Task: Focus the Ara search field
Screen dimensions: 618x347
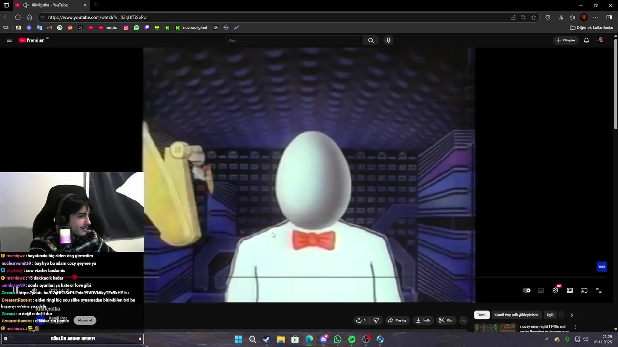Action: pyautogui.click(x=294, y=40)
